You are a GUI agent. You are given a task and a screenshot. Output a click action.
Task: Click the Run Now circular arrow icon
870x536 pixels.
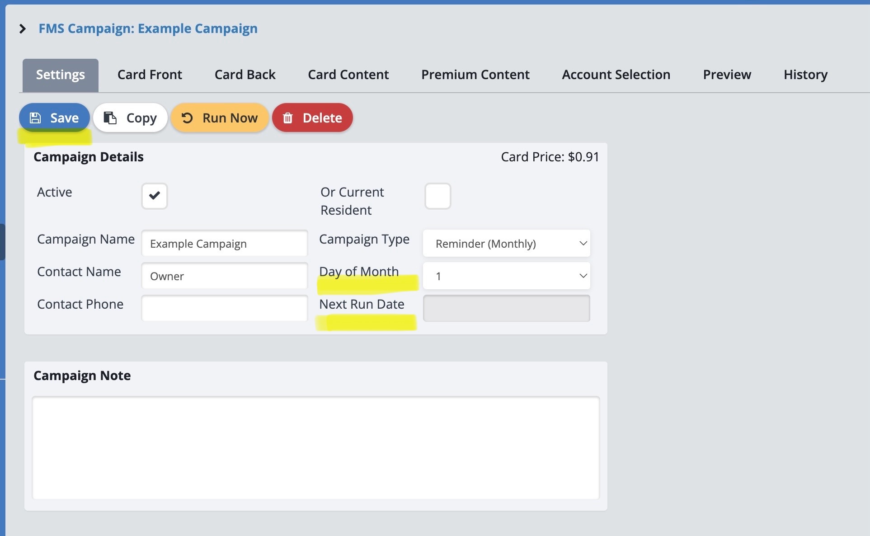click(187, 118)
